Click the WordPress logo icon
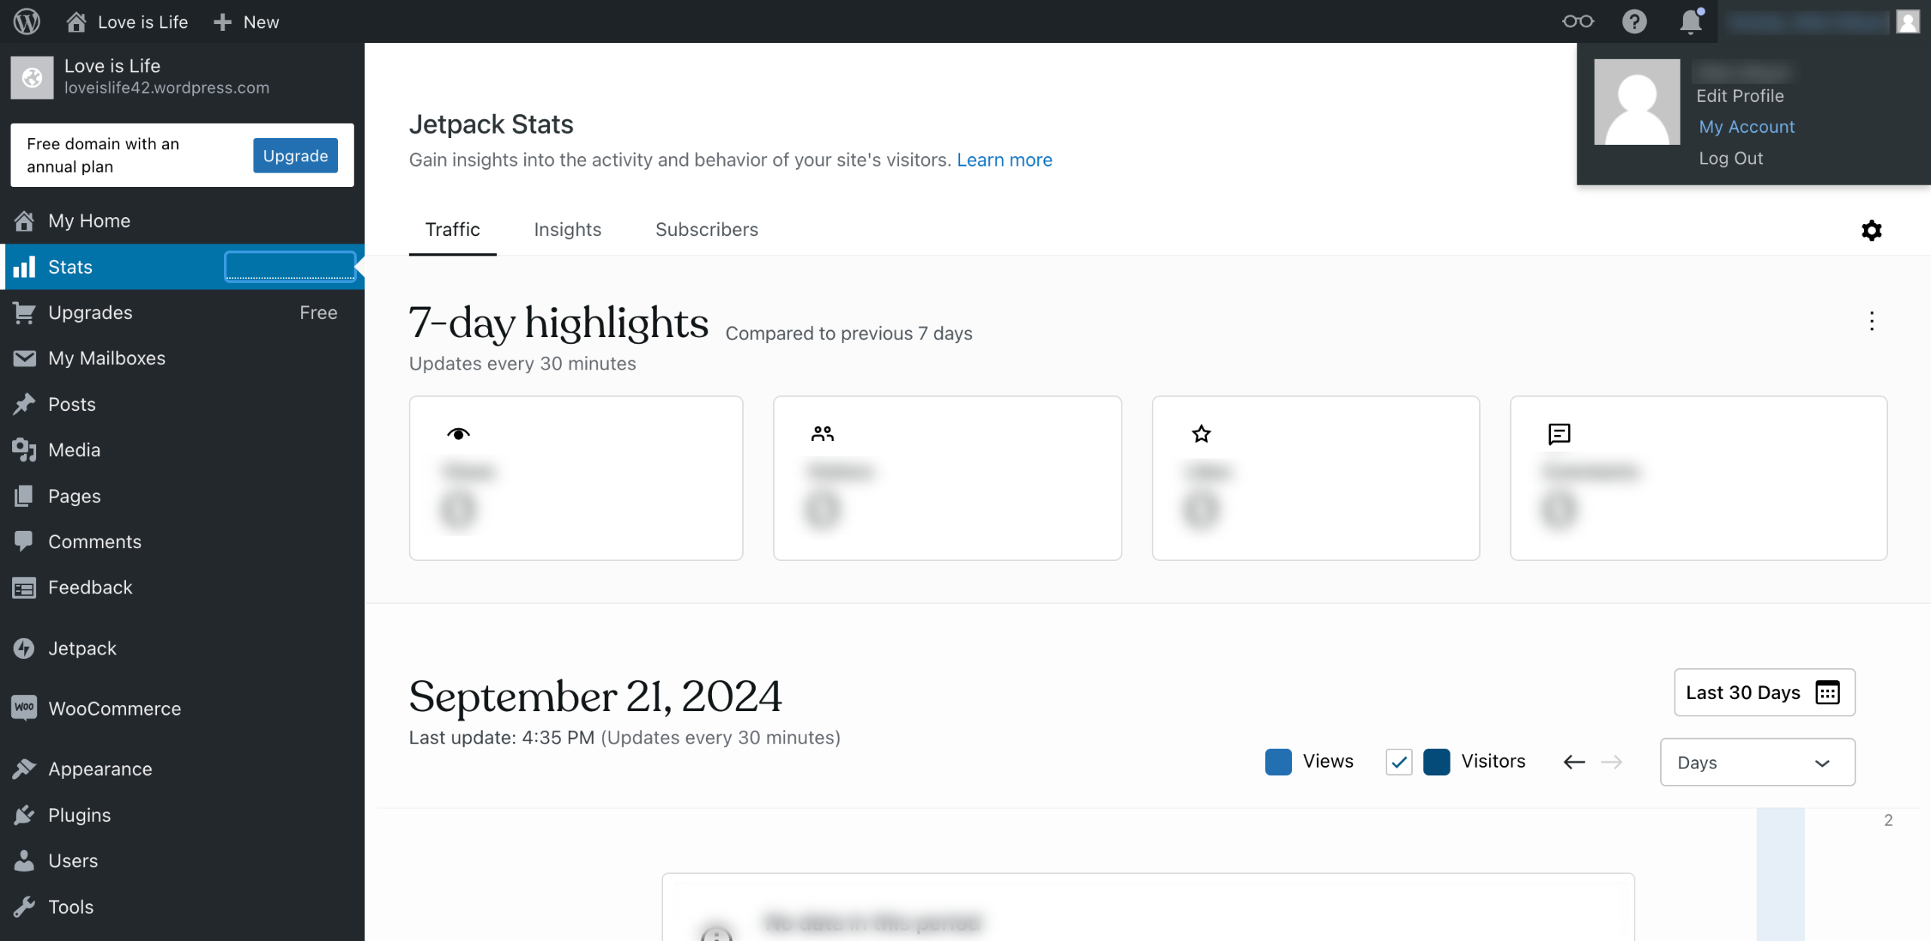 (26, 21)
